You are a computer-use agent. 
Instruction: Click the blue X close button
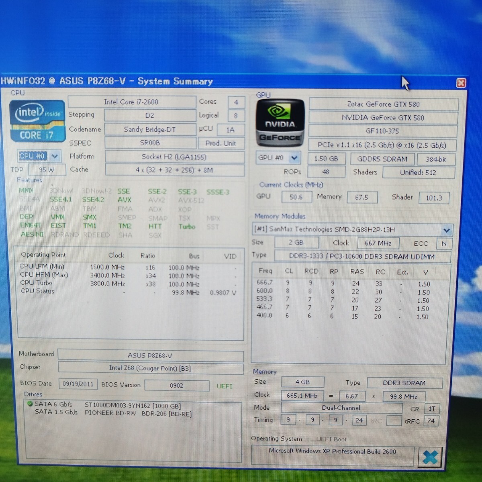tap(430, 457)
